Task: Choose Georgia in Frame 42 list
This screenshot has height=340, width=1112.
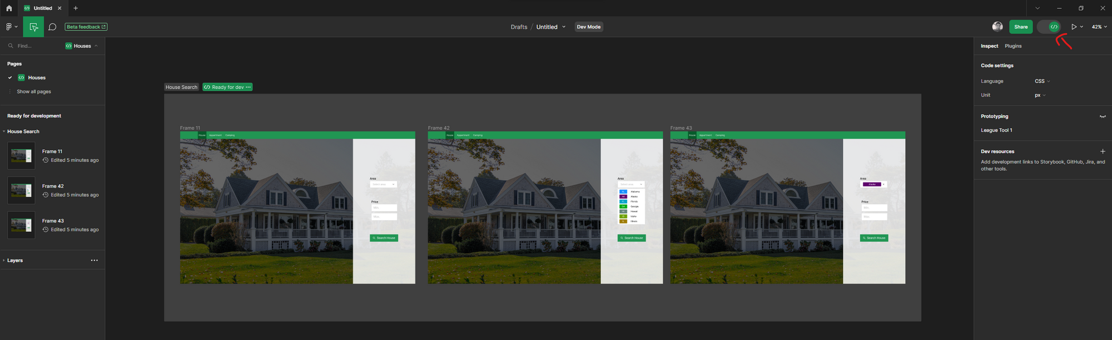Action: coord(631,206)
